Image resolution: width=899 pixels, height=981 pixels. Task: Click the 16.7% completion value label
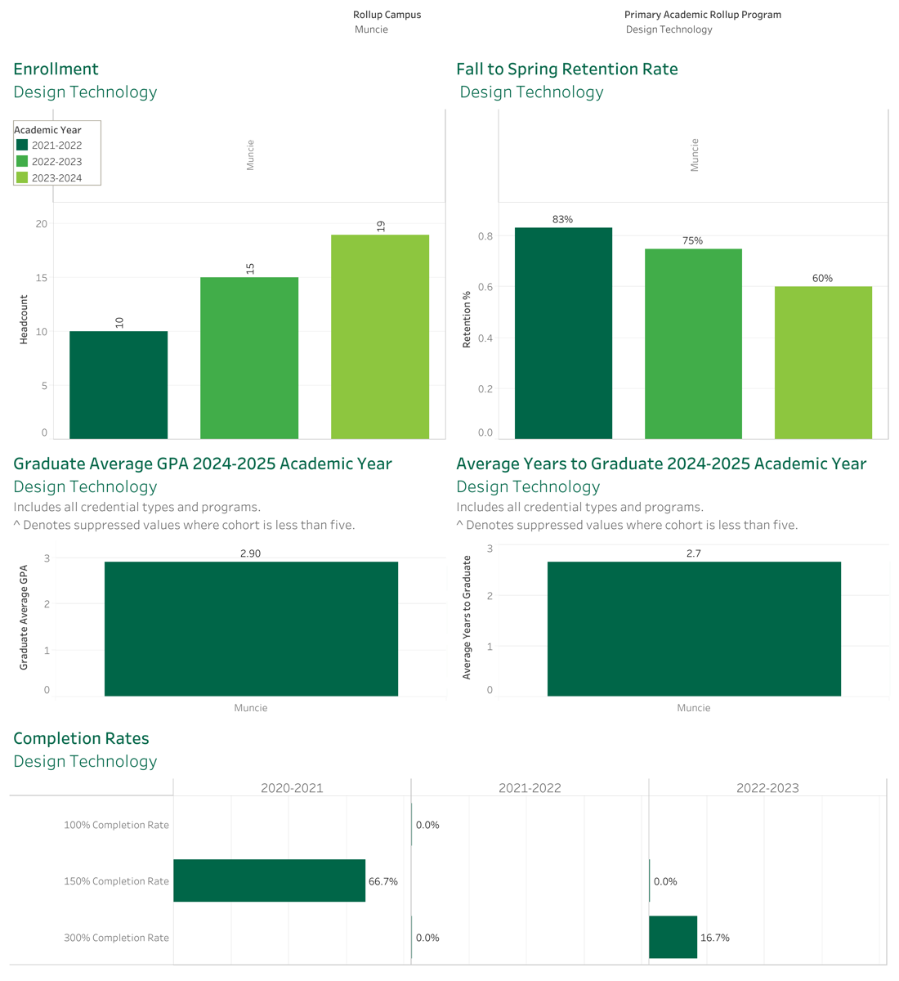pos(715,938)
